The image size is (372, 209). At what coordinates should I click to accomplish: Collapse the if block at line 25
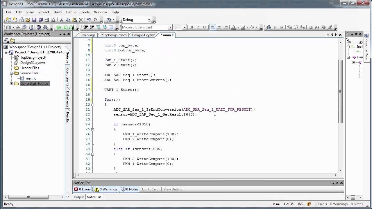point(92,129)
